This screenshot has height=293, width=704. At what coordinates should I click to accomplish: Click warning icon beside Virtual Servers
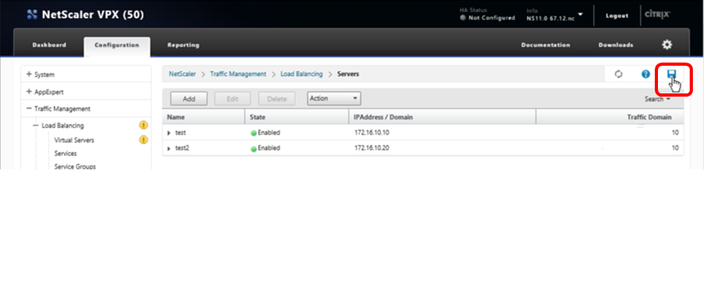coord(143,140)
